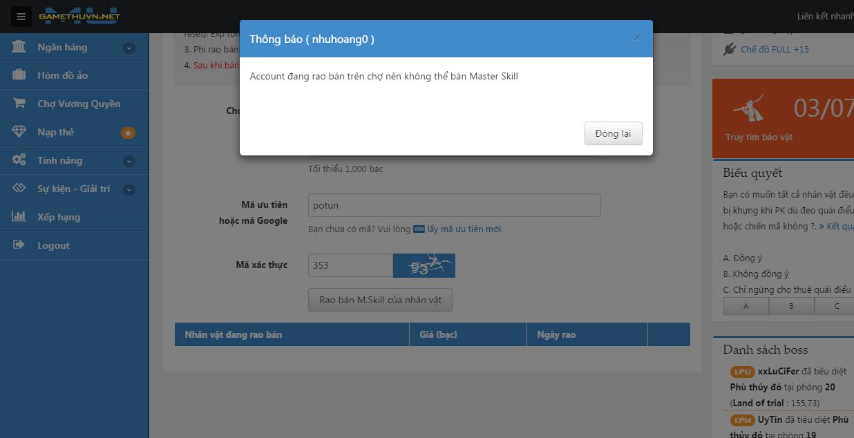Click the gears icon for Tính năng
The image size is (854, 438).
(x=19, y=160)
